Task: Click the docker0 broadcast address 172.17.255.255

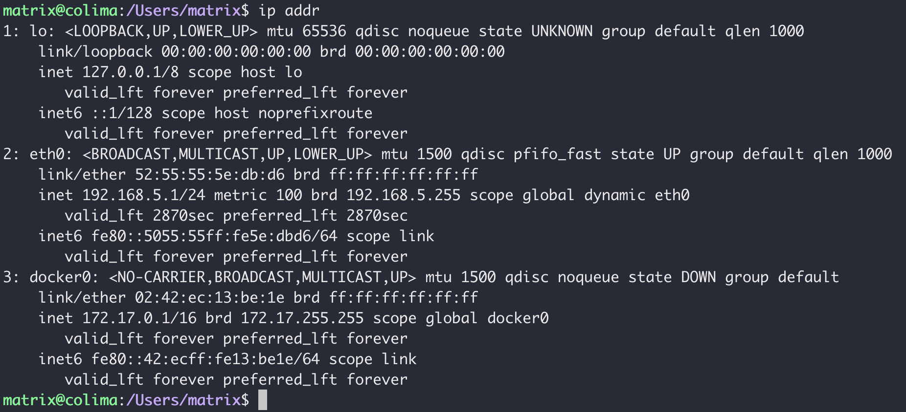Action: tap(302, 318)
